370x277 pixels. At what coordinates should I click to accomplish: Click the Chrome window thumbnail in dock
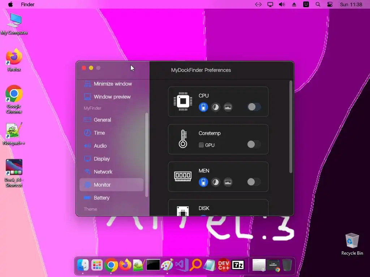273,265
